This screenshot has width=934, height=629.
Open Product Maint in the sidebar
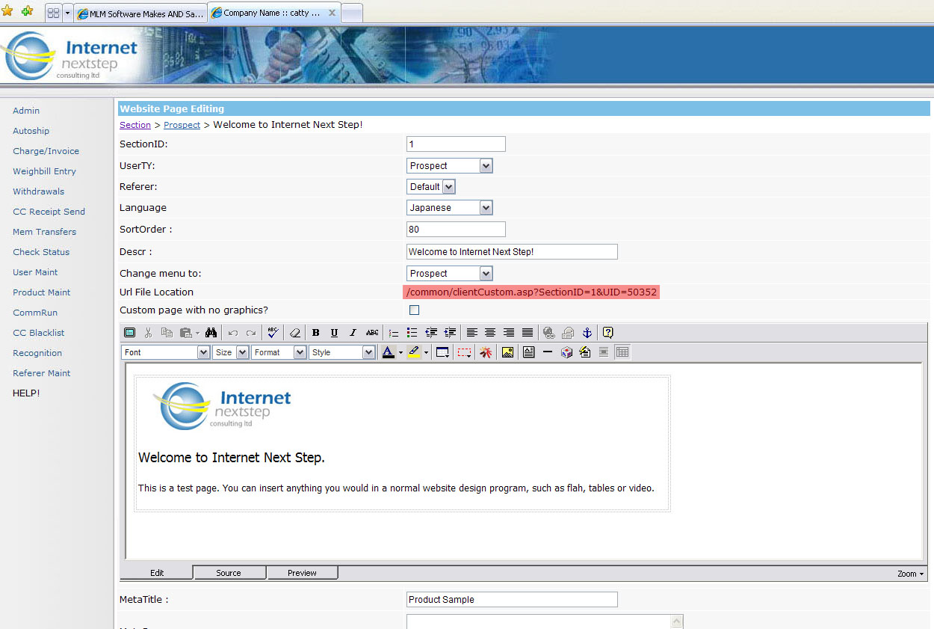pyautogui.click(x=41, y=292)
